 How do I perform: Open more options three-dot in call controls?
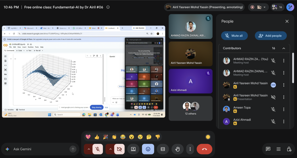190,149
